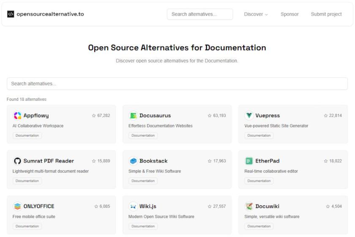Click Documentation tag on EtherPad card
The width and height of the screenshot is (355, 237).
(259, 181)
